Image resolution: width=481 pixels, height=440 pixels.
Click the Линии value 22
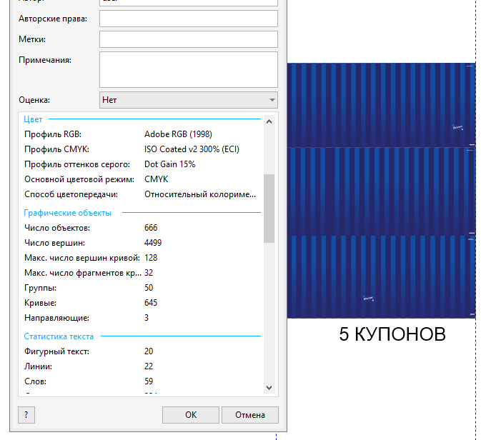pyautogui.click(x=149, y=366)
